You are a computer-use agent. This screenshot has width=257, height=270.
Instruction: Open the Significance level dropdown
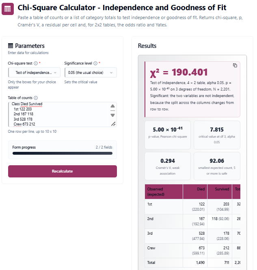(91, 73)
